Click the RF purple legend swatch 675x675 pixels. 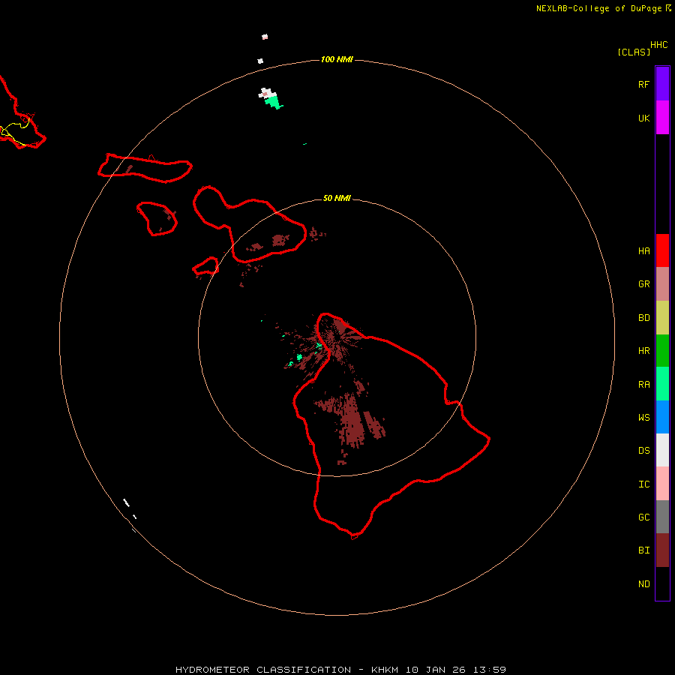coord(662,84)
